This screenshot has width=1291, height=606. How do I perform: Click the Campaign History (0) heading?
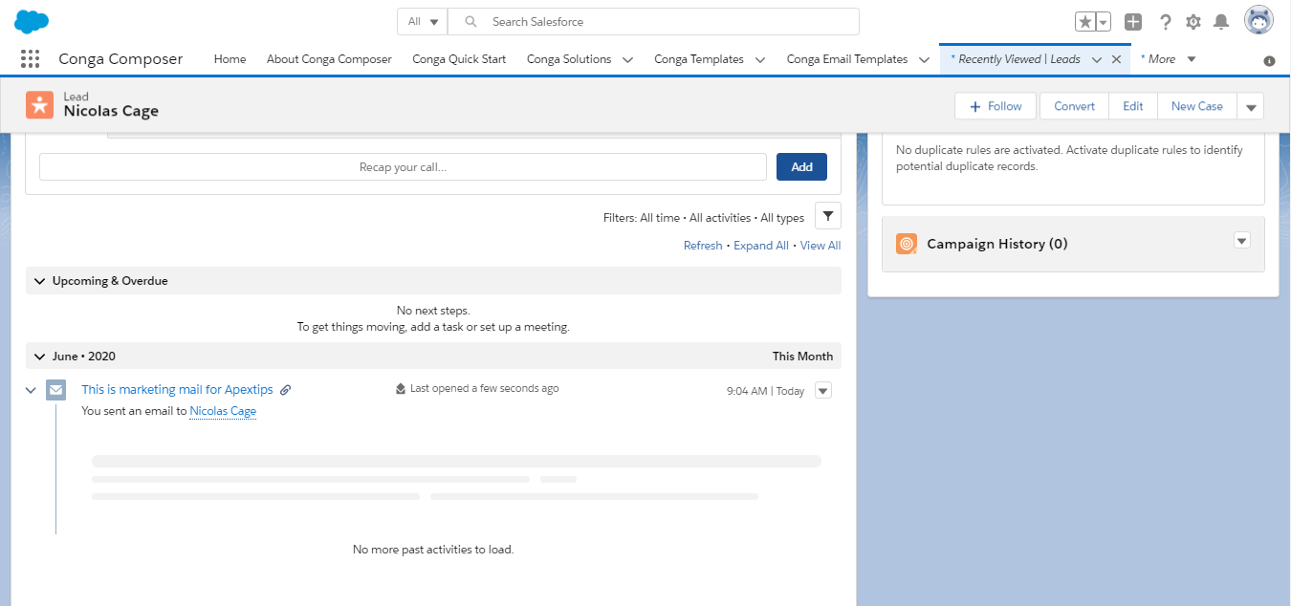[x=997, y=244]
